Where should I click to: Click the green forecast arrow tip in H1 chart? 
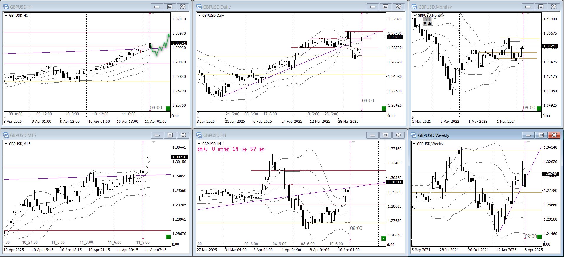[x=169, y=35]
